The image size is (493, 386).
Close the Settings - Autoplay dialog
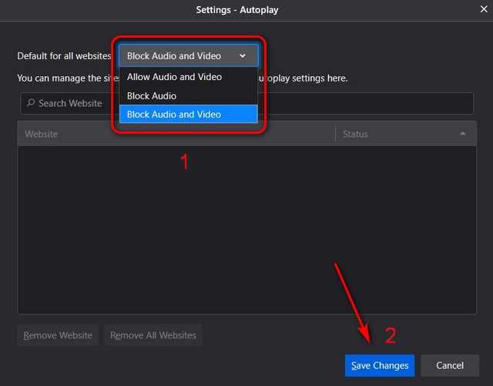pos(484,9)
